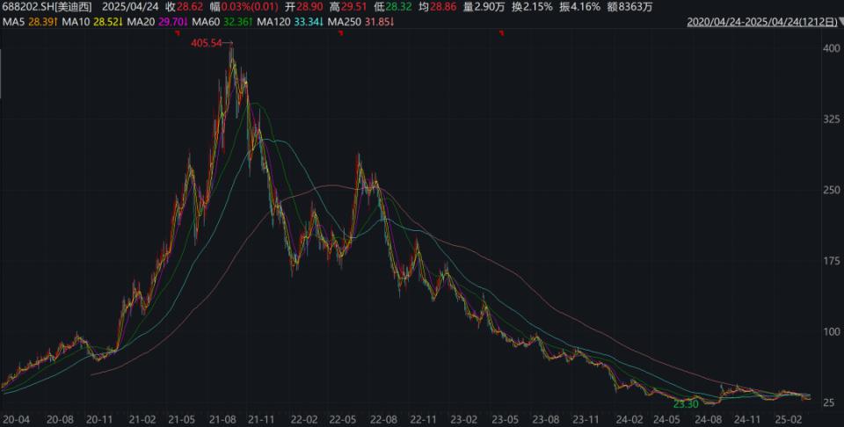This screenshot has height=427, width=844.
Task: Click the red event flag above 23-05
Action: tap(502, 33)
